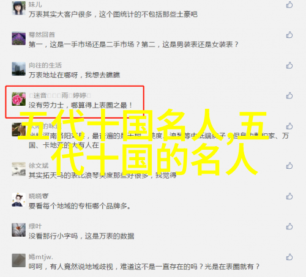Like 绿叶's comment about 万表的数据
This screenshot has height=277, width=306.
289,226
